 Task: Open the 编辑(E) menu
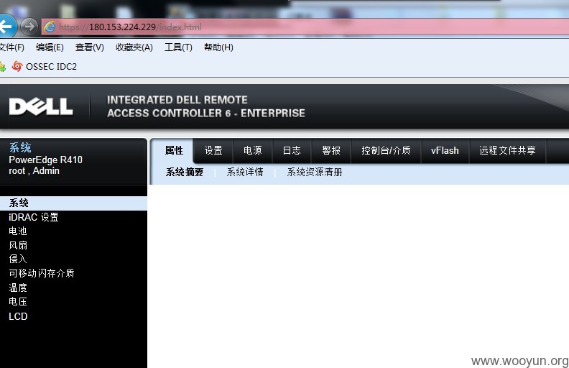coord(50,47)
